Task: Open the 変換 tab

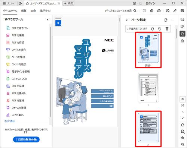Action: click(x=33, y=11)
